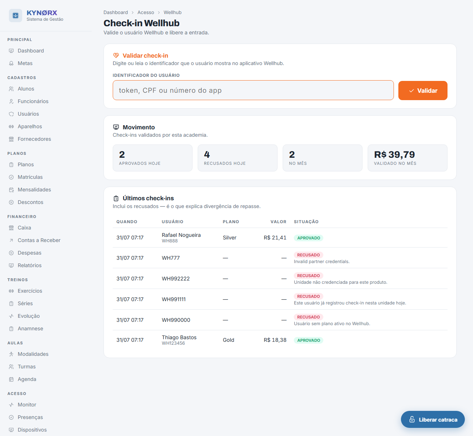473x436 pixels.
Task: Click the Validado no Mês stat card
Action: (x=408, y=158)
